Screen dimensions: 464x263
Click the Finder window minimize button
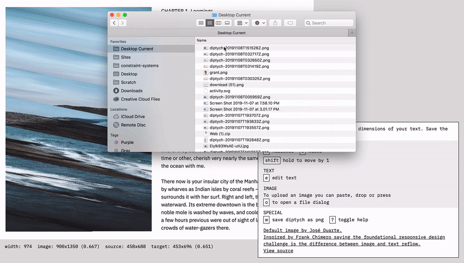pyautogui.click(x=118, y=15)
